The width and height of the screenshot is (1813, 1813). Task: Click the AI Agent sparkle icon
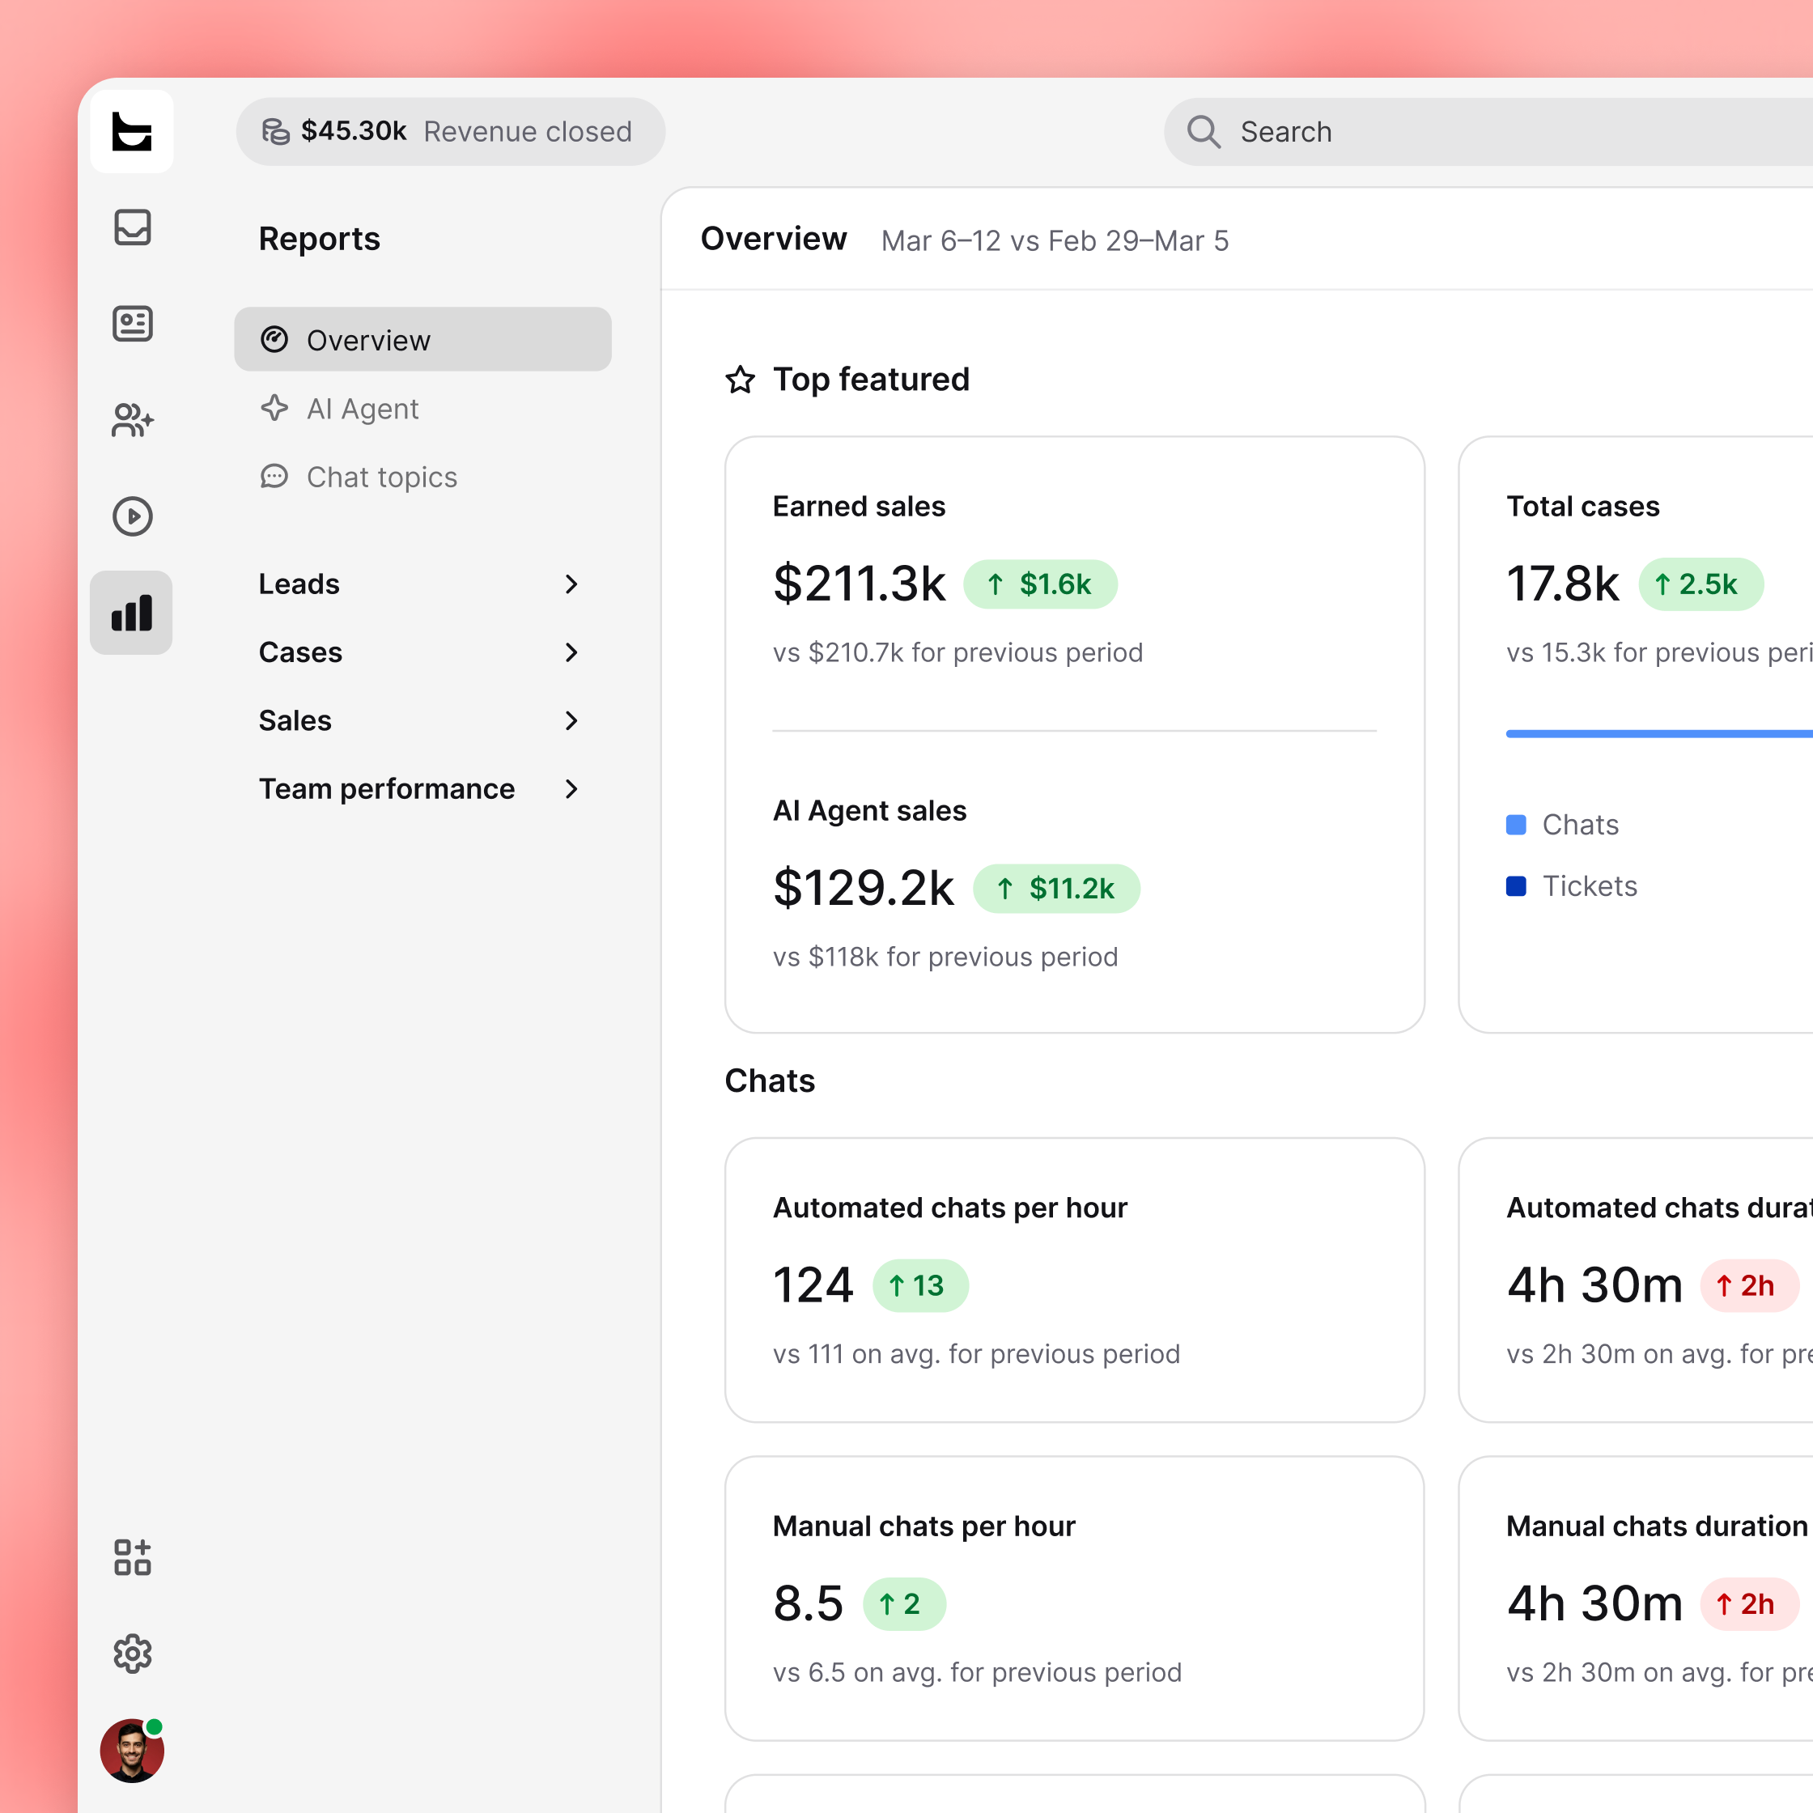point(274,408)
